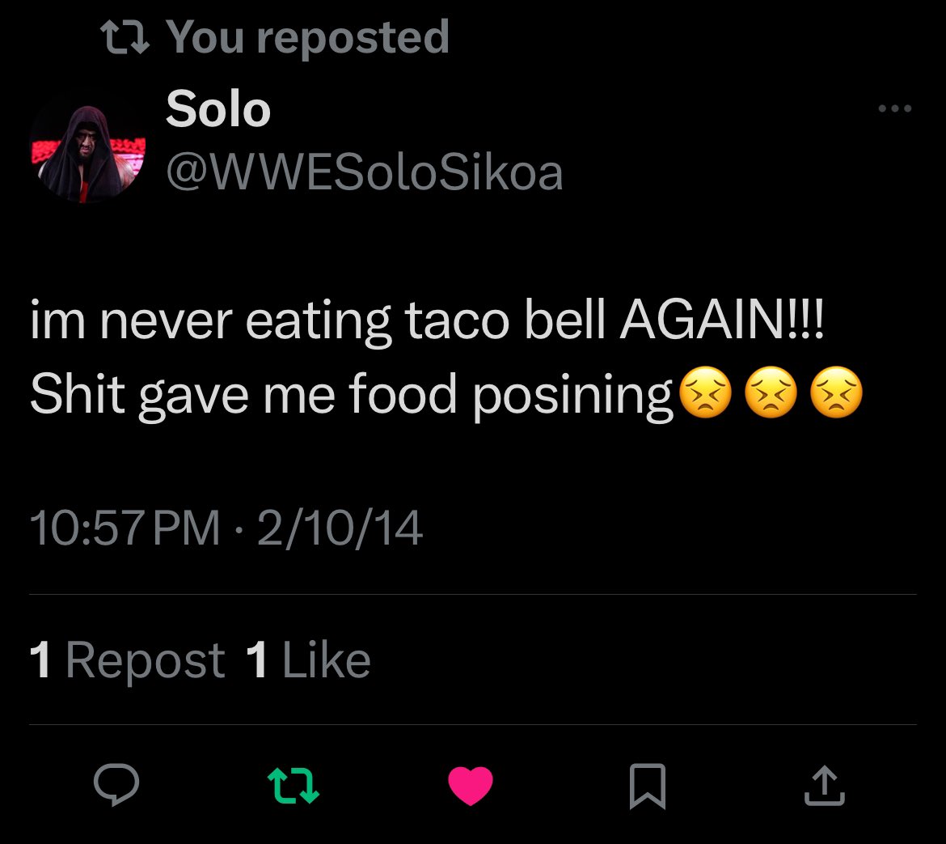Undo the repost using the green arrows
The height and width of the screenshot is (844, 946).
pyautogui.click(x=293, y=785)
